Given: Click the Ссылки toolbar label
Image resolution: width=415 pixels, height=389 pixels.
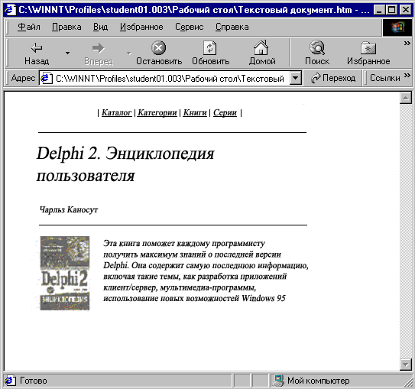Looking at the screenshot, I should 385,78.
